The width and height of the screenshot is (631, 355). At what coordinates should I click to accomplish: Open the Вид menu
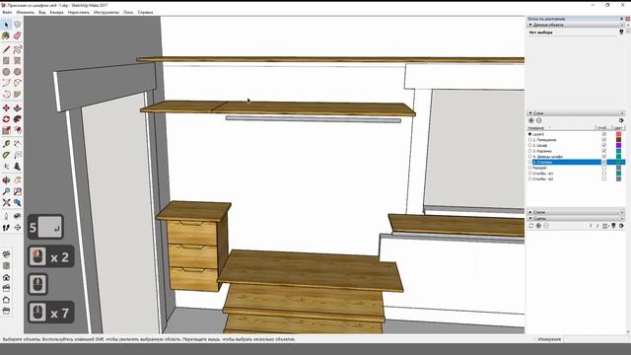click(x=41, y=13)
